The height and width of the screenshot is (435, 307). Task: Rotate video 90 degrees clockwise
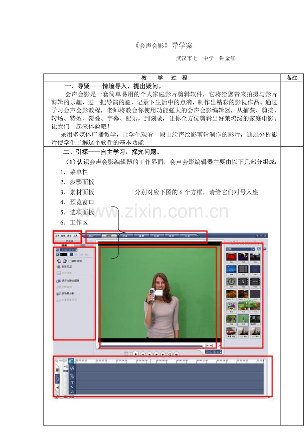point(65,261)
